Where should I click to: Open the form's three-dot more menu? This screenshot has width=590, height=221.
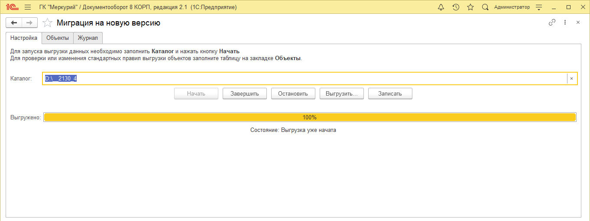click(x=565, y=22)
